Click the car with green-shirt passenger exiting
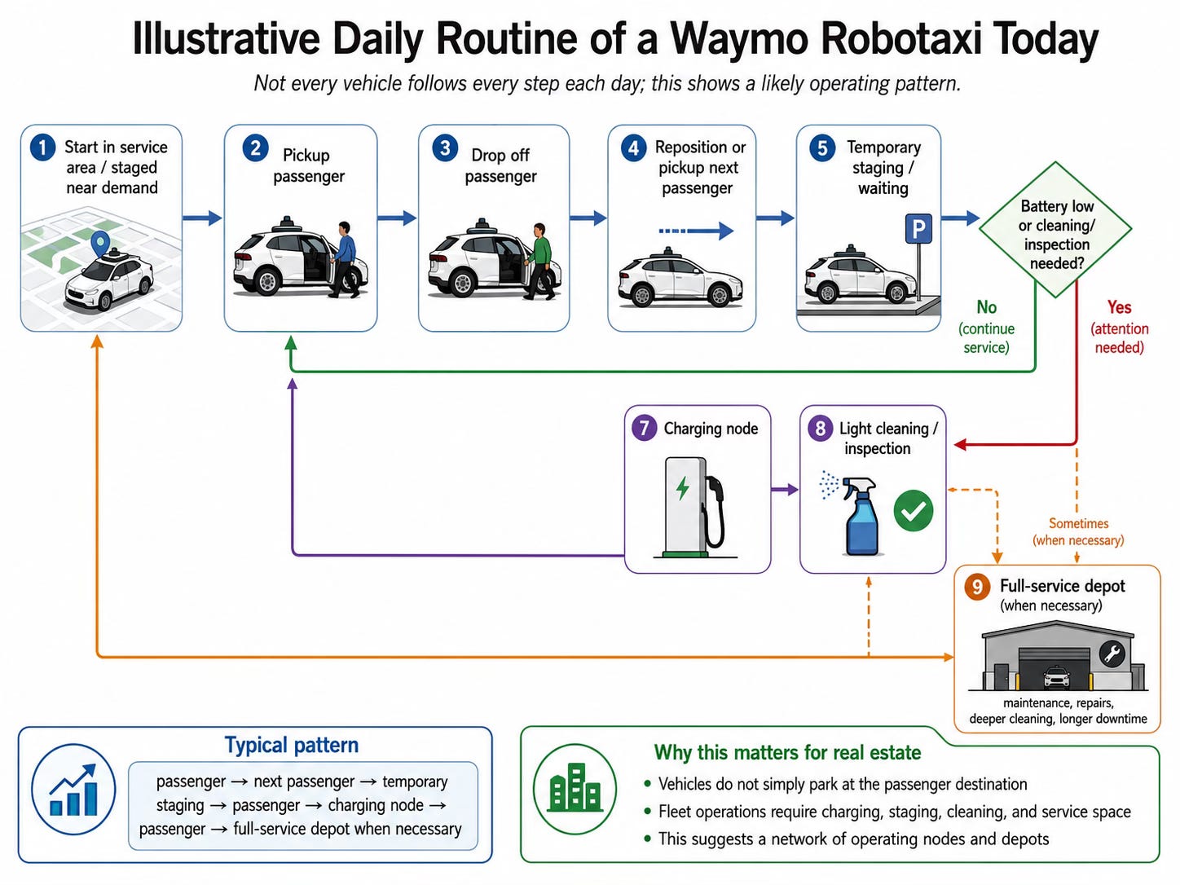 [494, 259]
